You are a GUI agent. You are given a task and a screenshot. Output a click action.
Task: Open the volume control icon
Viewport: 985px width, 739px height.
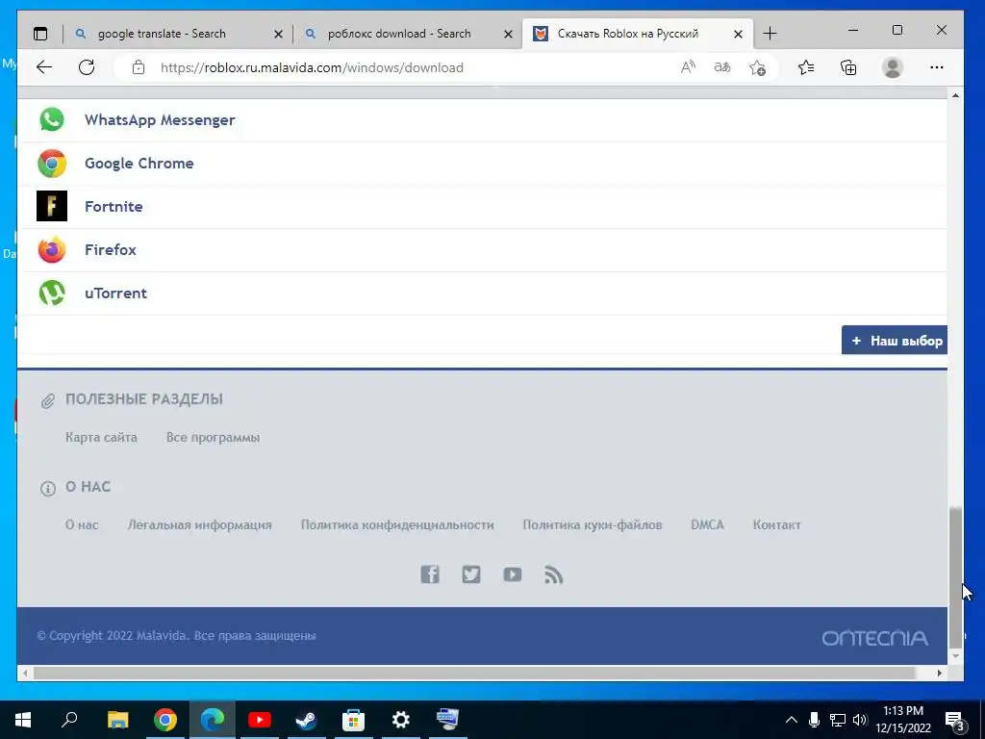coord(860,720)
